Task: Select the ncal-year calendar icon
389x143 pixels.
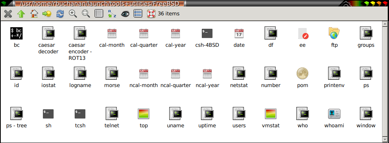Action: (x=207, y=74)
